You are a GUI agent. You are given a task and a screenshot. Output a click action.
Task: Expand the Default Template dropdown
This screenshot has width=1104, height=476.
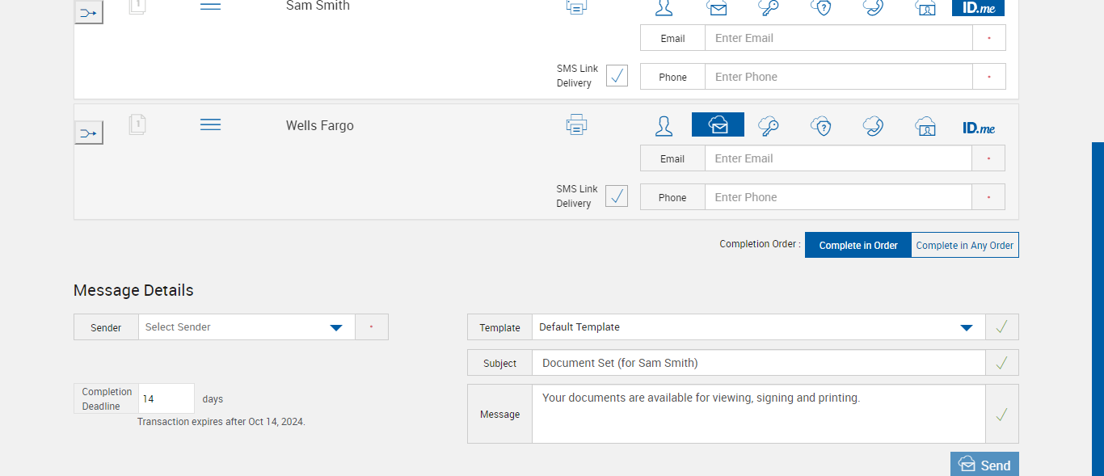966,327
